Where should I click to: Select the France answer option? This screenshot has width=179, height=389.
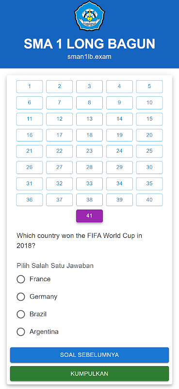(x=21, y=279)
